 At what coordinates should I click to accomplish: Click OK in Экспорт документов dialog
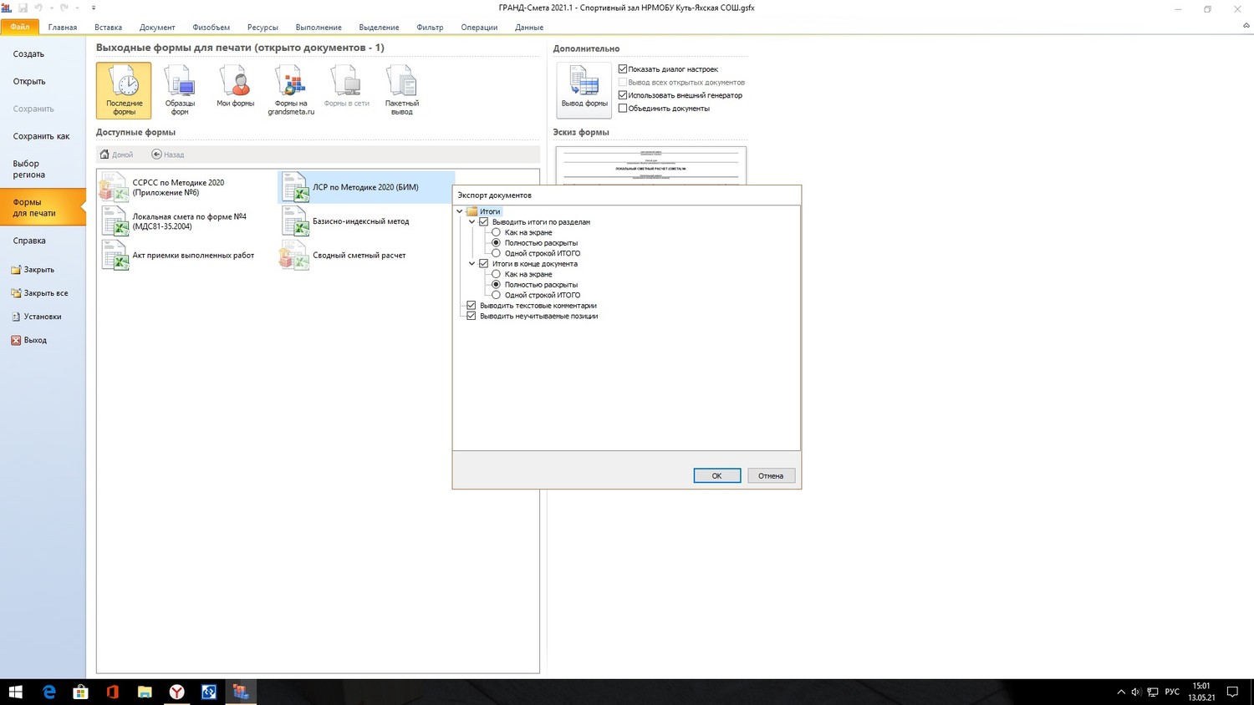[716, 475]
